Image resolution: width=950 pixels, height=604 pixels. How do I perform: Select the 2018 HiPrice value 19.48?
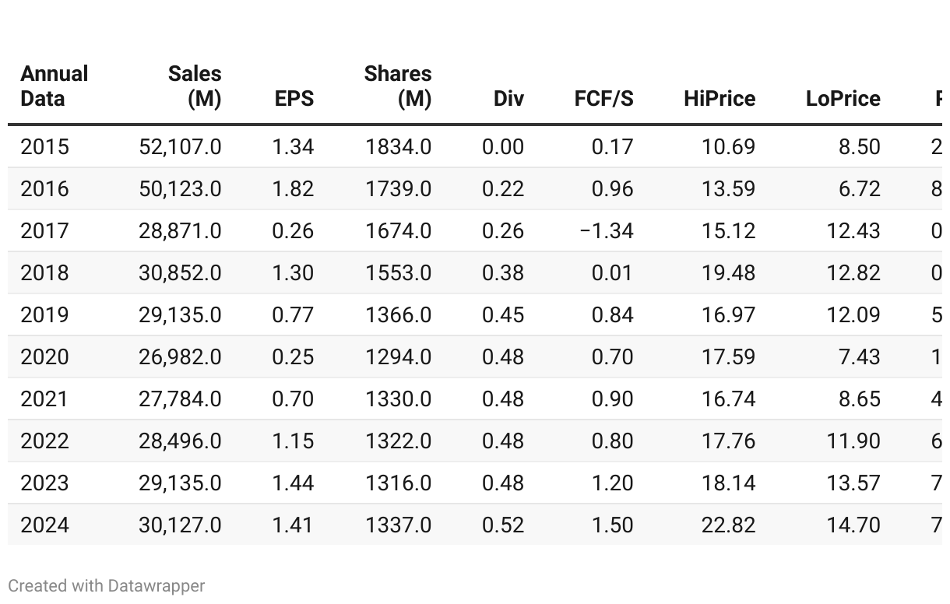[x=728, y=273]
